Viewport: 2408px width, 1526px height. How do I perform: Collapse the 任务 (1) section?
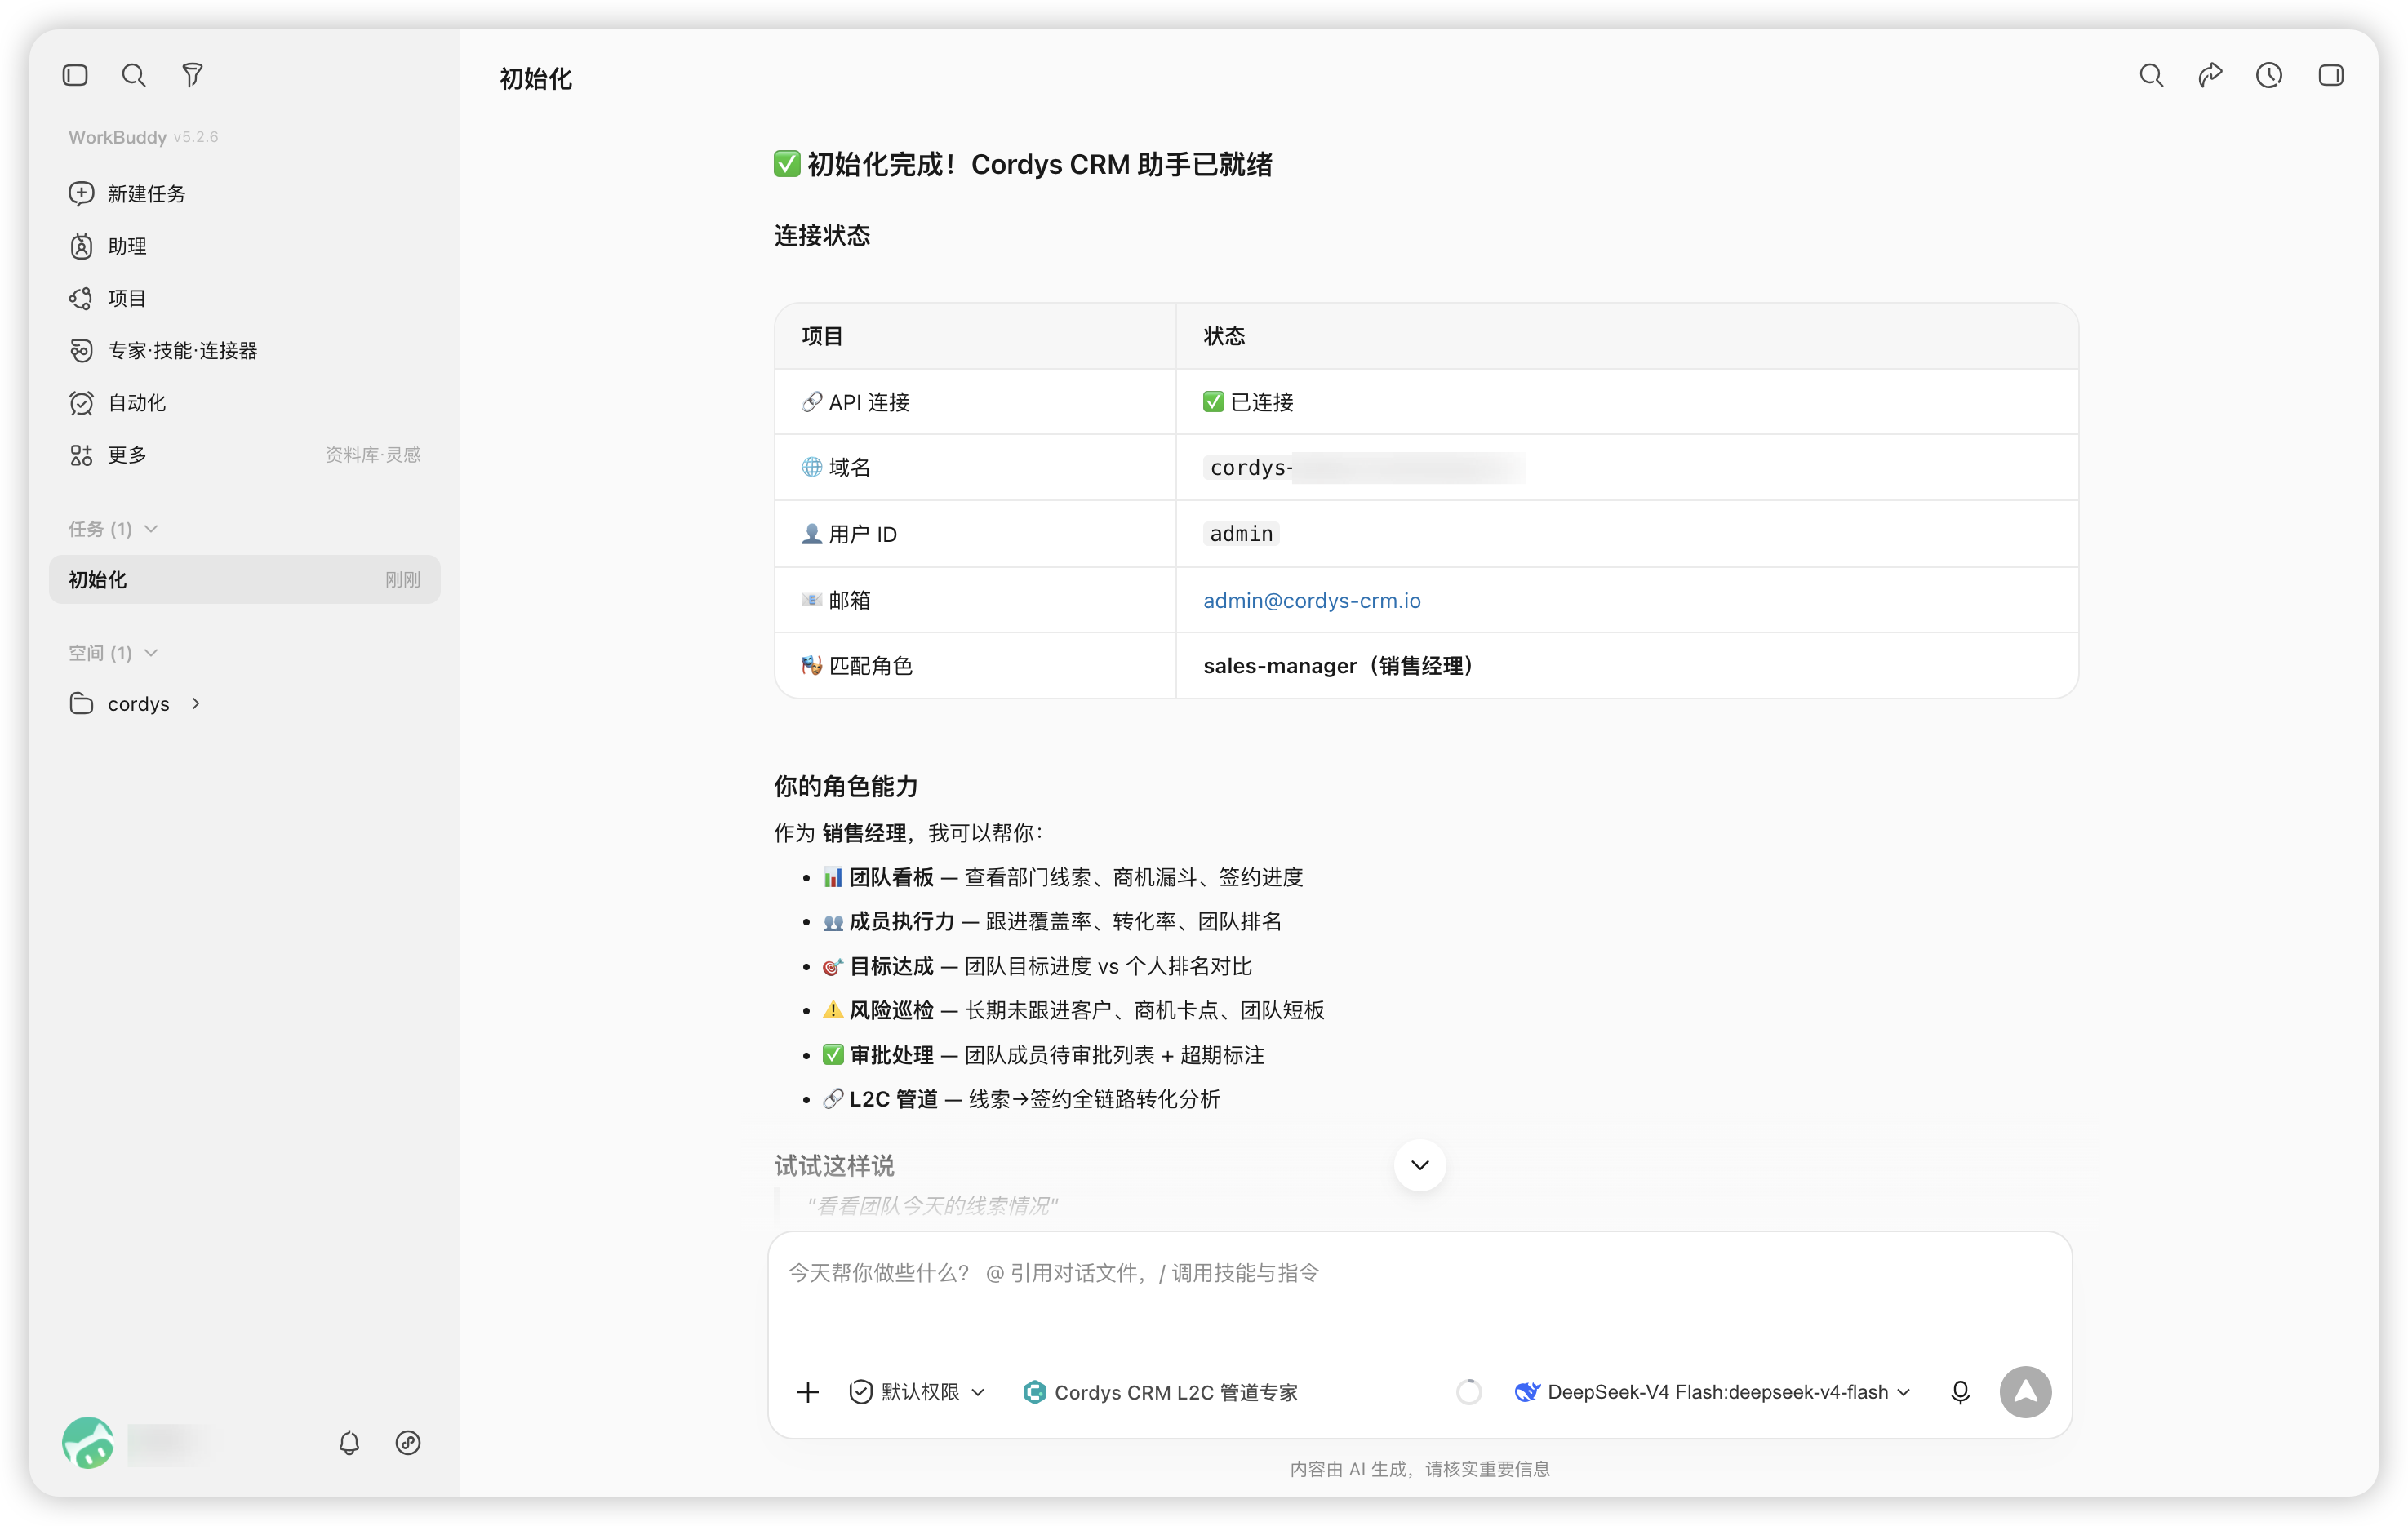pyautogui.click(x=113, y=529)
